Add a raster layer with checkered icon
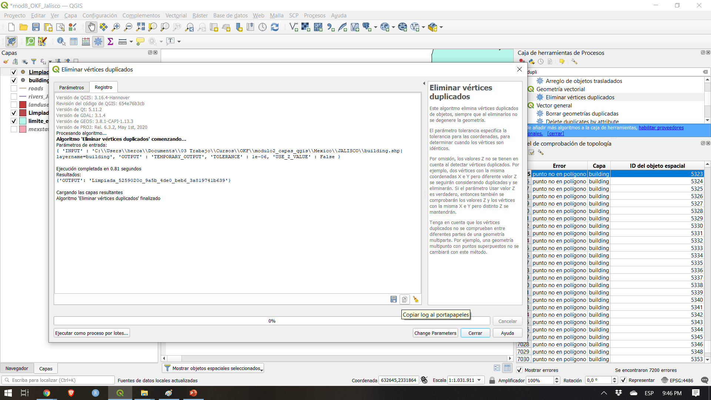This screenshot has height=400, width=711. [x=306, y=27]
